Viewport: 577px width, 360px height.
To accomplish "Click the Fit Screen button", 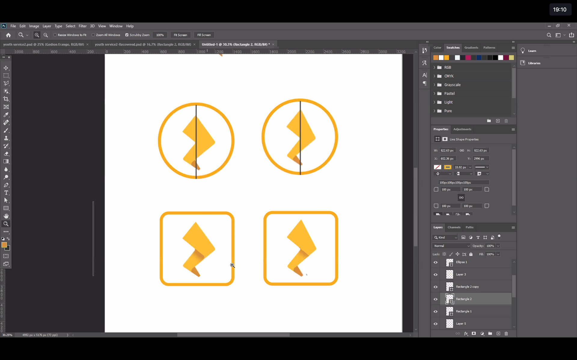I will pyautogui.click(x=180, y=35).
